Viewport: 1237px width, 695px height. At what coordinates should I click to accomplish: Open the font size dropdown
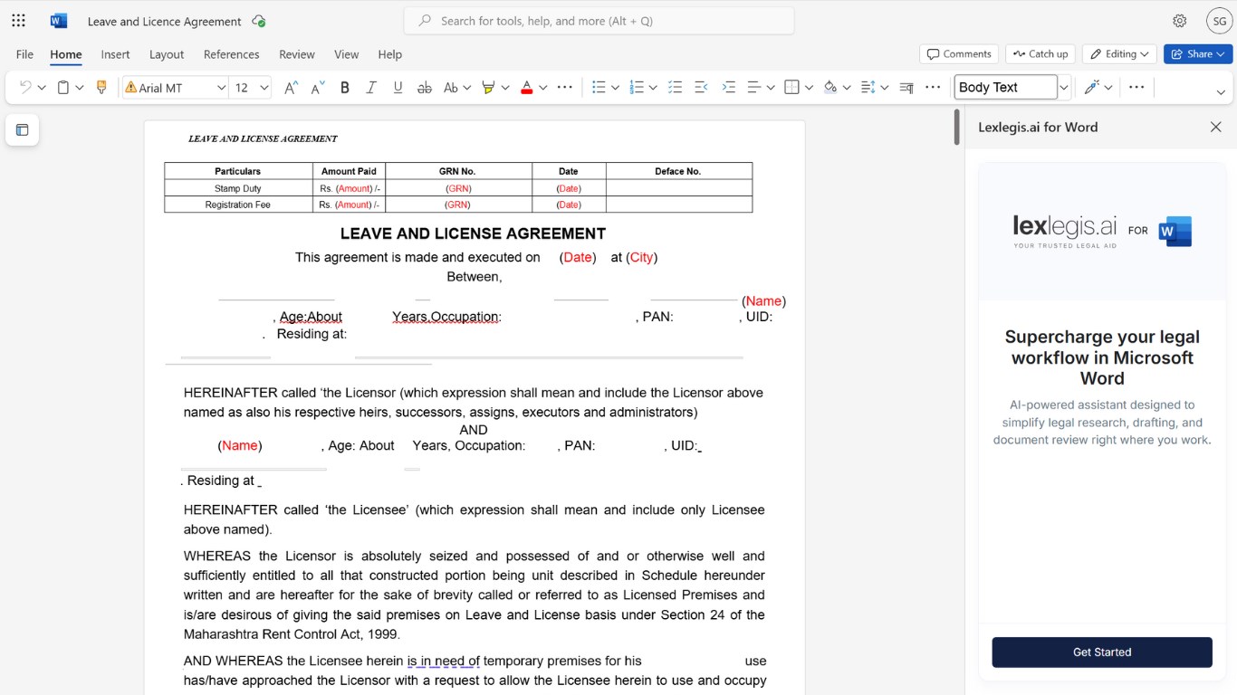pyautogui.click(x=264, y=88)
